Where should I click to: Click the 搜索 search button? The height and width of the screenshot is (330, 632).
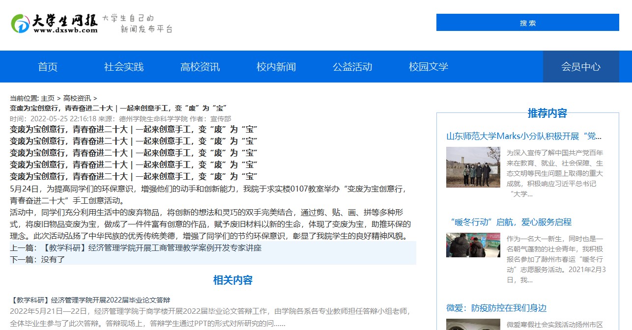point(528,22)
